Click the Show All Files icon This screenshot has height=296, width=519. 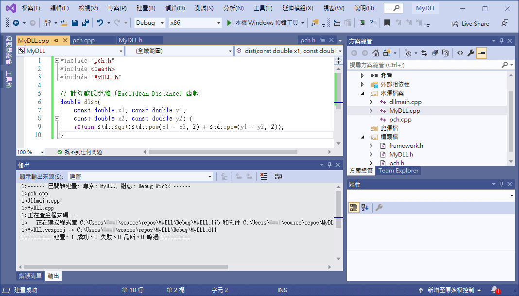(446, 53)
